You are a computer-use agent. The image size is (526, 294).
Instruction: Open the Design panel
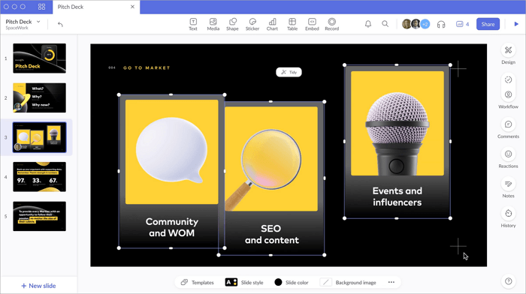pyautogui.click(x=508, y=54)
